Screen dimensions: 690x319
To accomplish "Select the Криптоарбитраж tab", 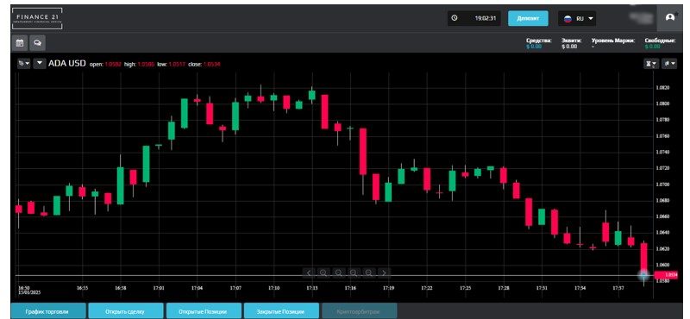I will (x=360, y=311).
